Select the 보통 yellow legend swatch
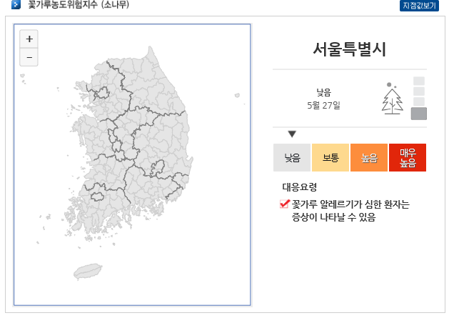 (x=331, y=157)
